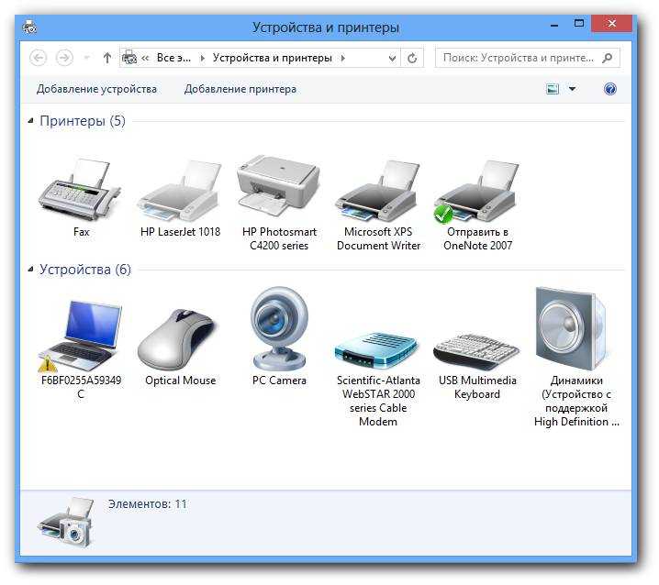Screen dimensions: 659x585
Task: Click the Устройства и принтеры breadcrumb
Action: click(x=273, y=58)
